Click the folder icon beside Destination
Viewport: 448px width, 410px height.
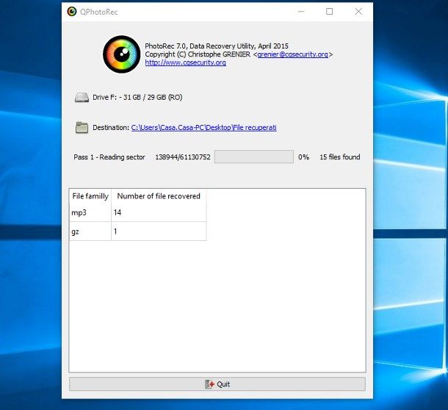pyautogui.click(x=82, y=128)
